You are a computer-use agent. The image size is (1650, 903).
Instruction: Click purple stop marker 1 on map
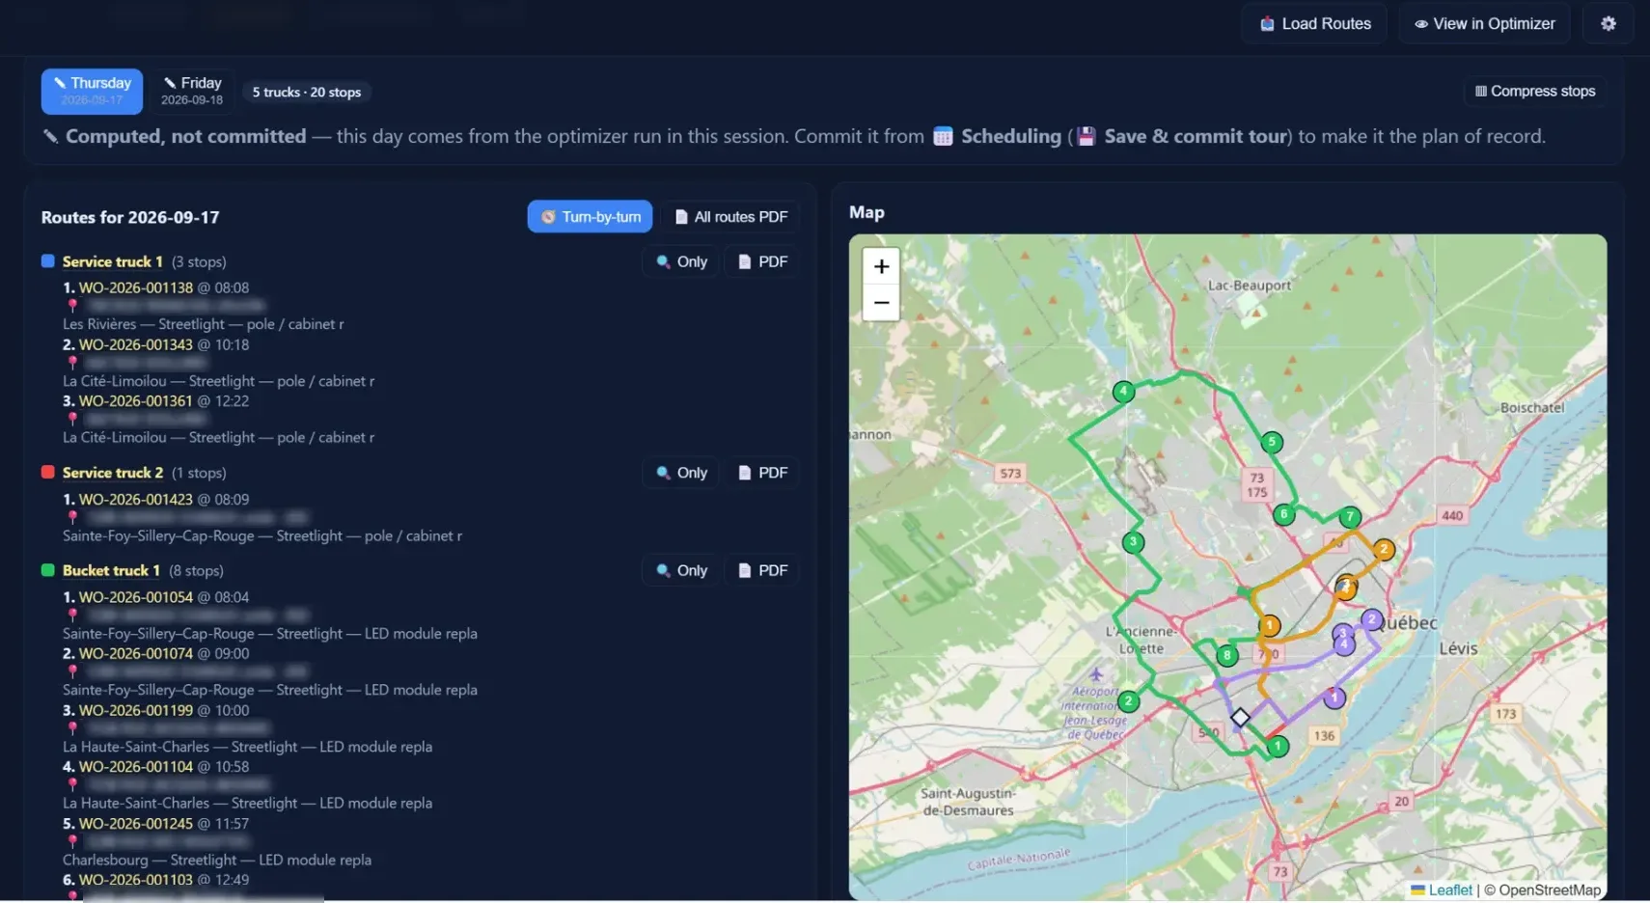click(x=1334, y=698)
